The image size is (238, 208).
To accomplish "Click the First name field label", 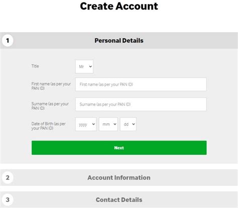I will click(x=51, y=86).
